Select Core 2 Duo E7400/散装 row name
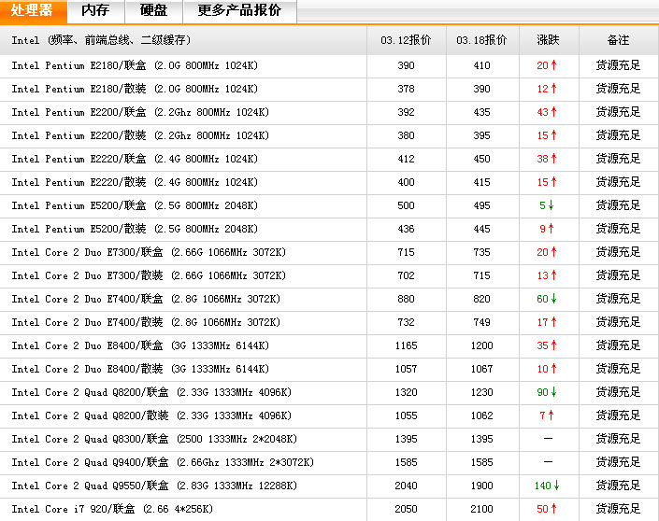The width and height of the screenshot is (659, 521). point(146,322)
